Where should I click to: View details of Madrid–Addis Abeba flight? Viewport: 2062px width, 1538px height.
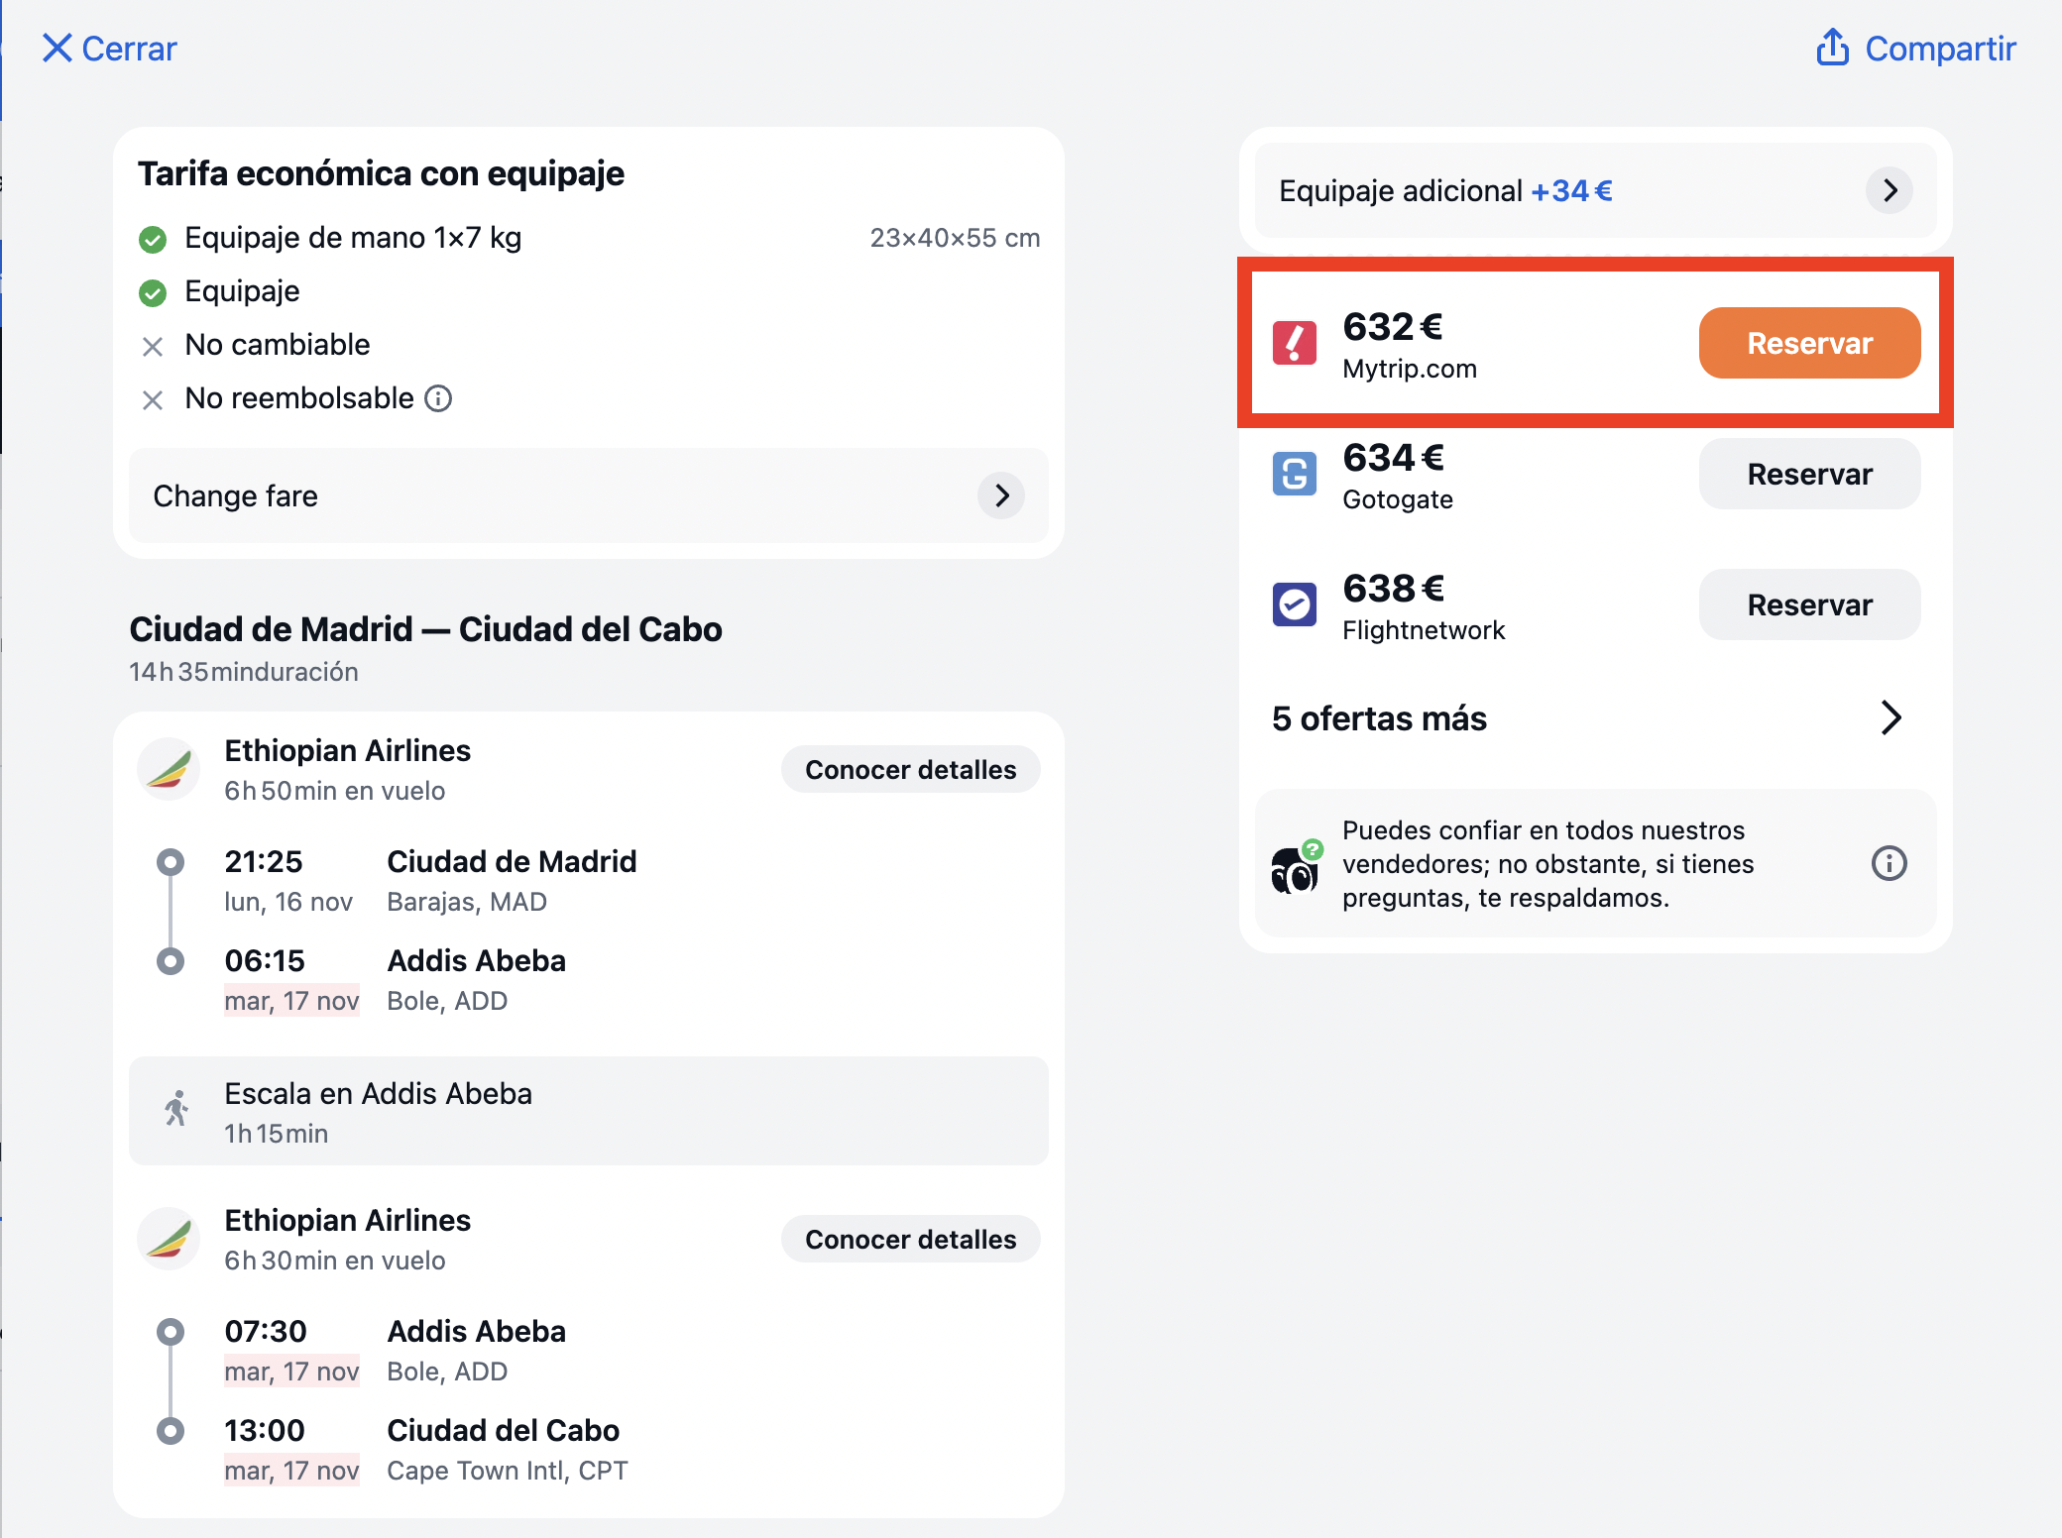[910, 770]
